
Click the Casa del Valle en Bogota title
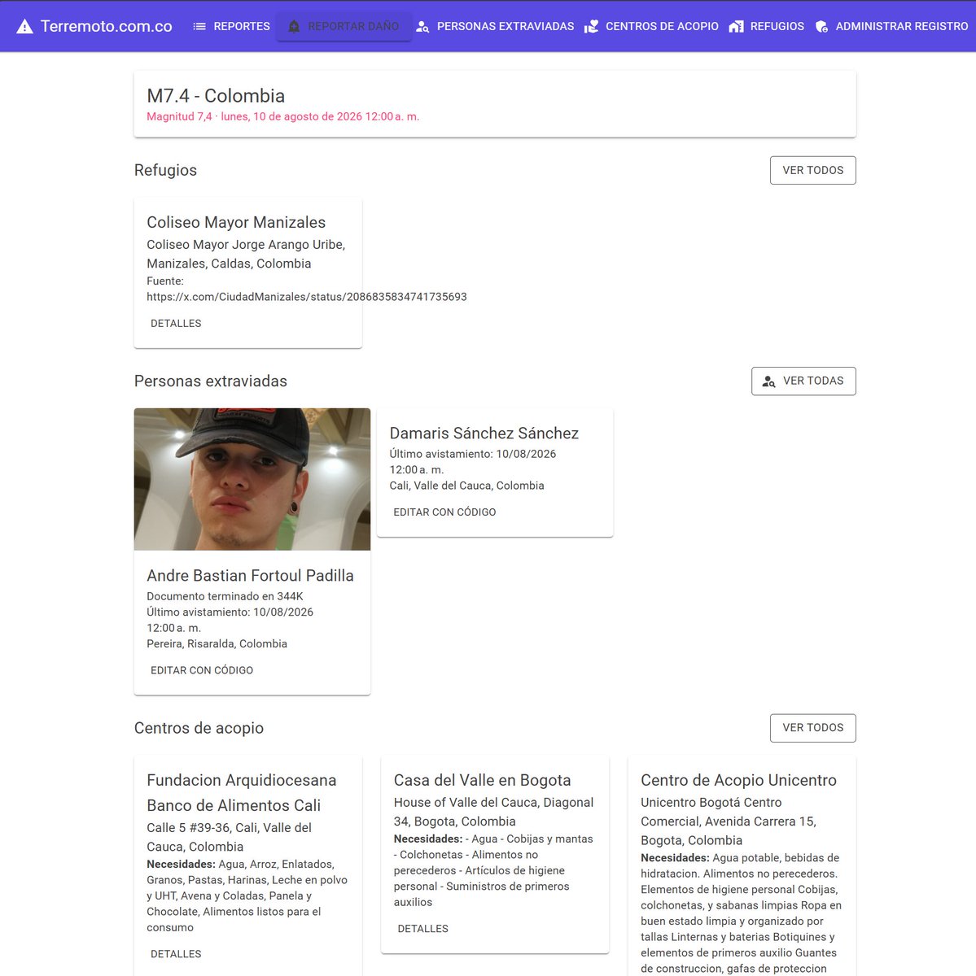pyautogui.click(x=482, y=780)
